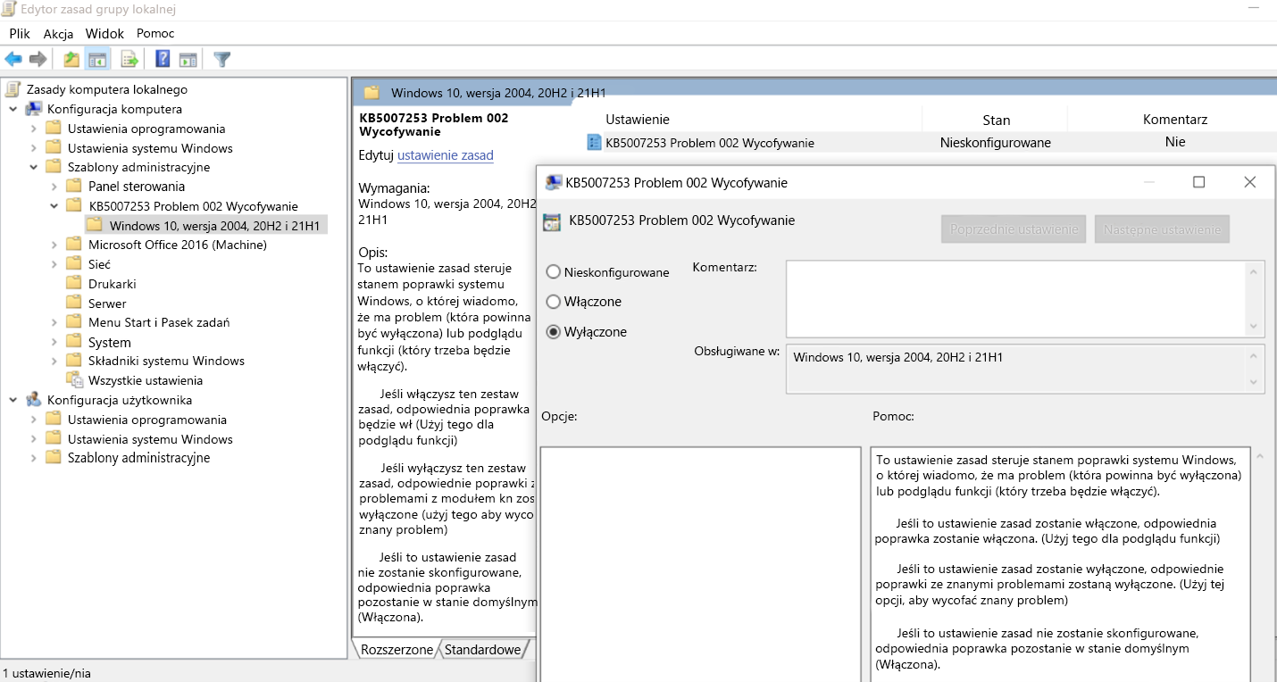Expand Ustawienia systemu Windows under Konfiguracja komputera
This screenshot has height=682, width=1277.
[x=34, y=148]
